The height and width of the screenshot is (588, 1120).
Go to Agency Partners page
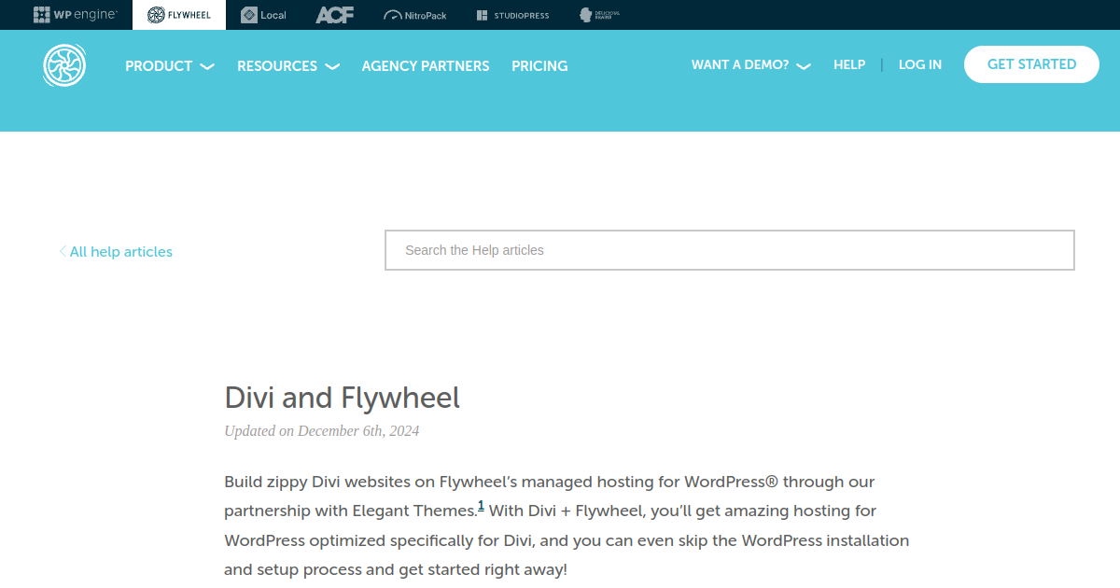click(426, 66)
